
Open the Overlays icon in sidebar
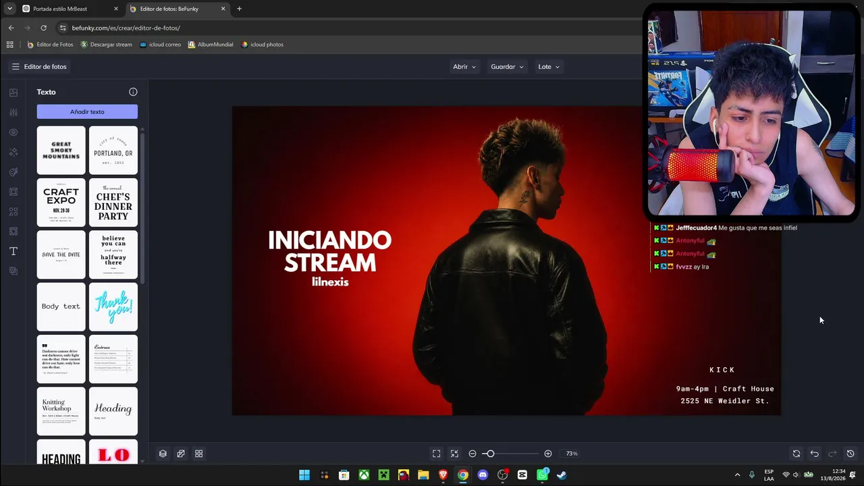(13, 232)
